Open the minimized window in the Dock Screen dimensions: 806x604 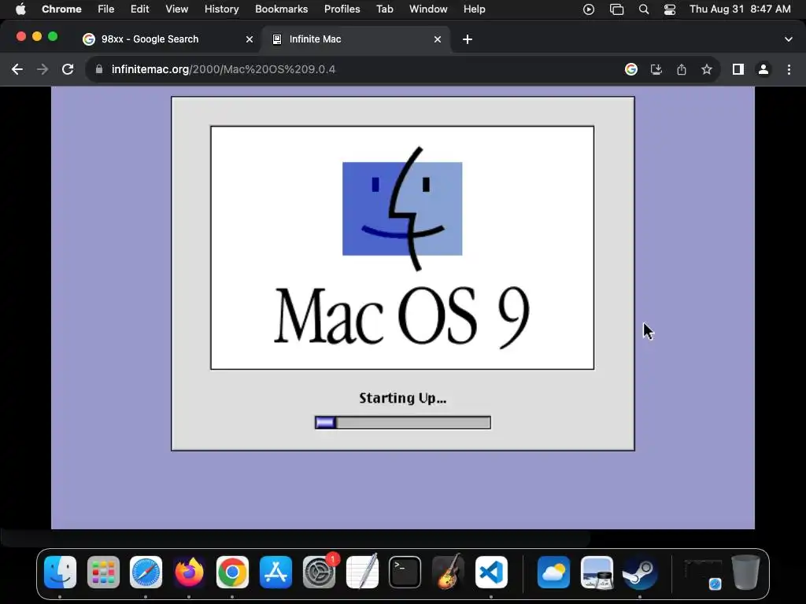(703, 573)
